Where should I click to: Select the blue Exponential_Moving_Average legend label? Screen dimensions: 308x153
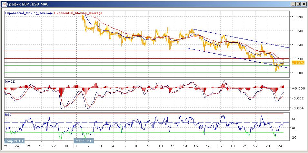(29, 13)
